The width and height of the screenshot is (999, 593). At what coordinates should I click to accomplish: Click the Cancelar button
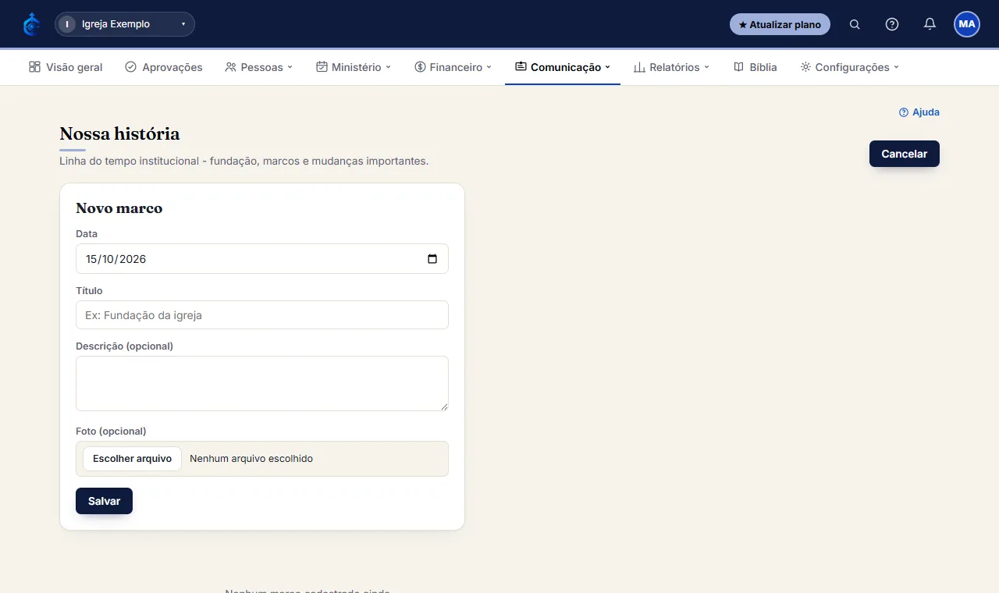pyautogui.click(x=905, y=154)
